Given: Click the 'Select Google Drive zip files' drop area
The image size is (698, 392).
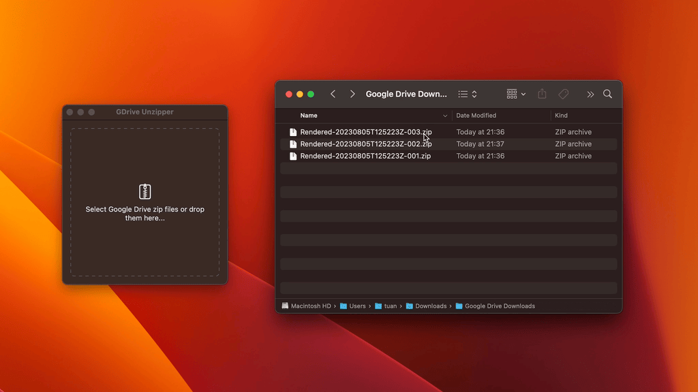Looking at the screenshot, I should pos(145,231).
